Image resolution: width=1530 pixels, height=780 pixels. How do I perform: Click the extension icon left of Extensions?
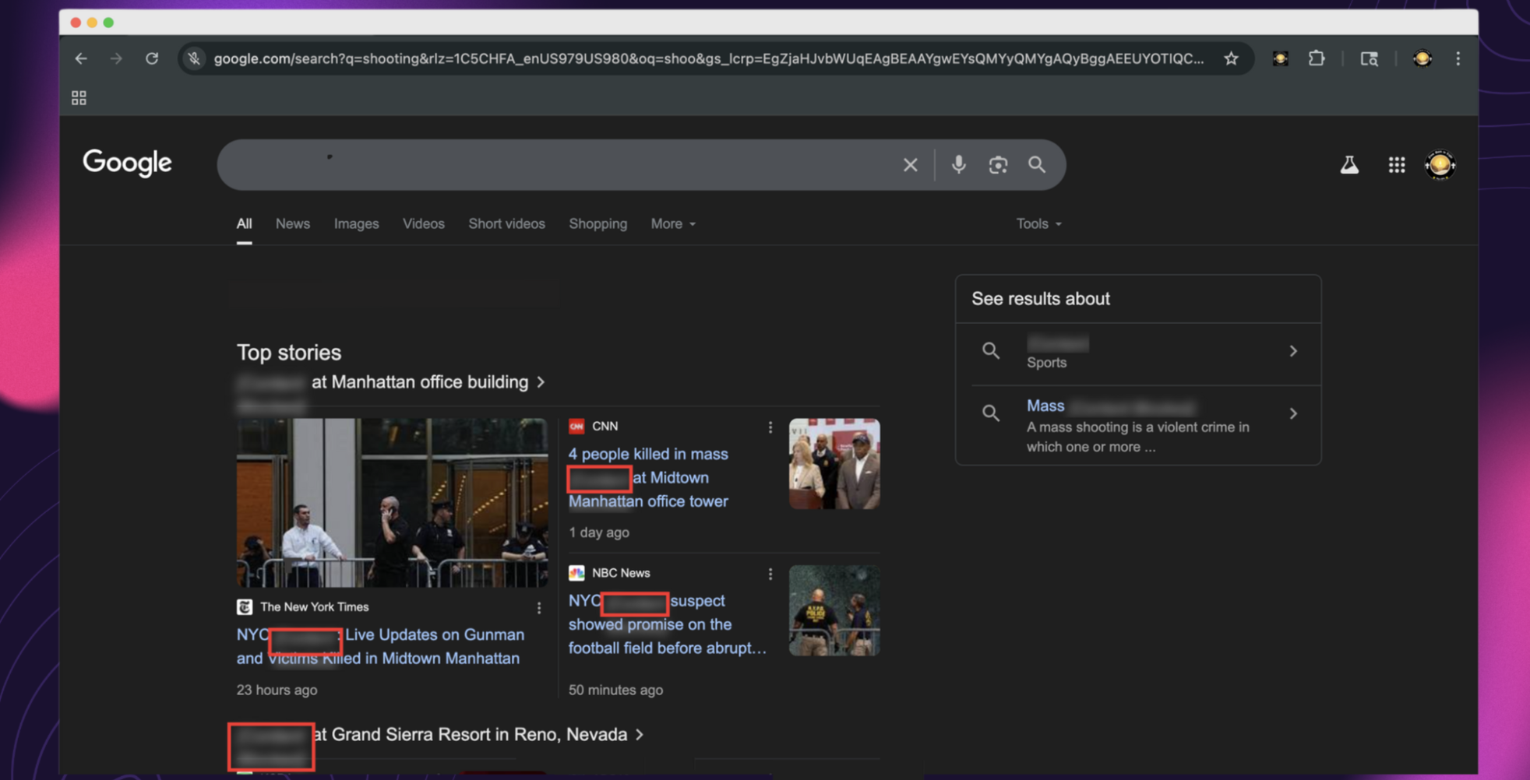tap(1280, 58)
